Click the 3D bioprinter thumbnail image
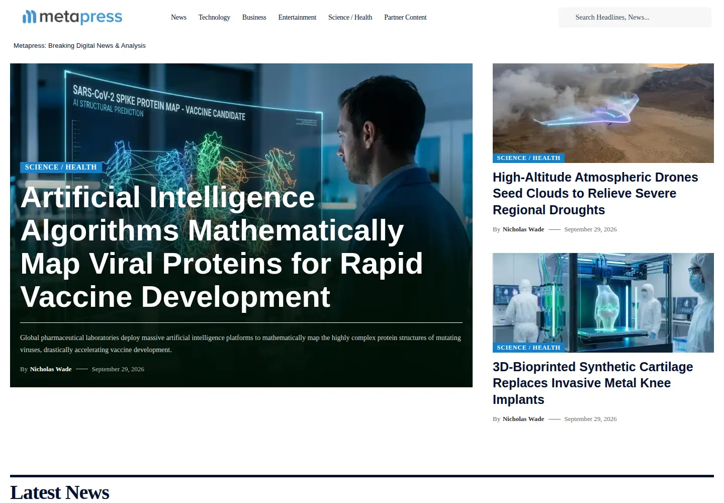This screenshot has width=724, height=503. (x=603, y=303)
